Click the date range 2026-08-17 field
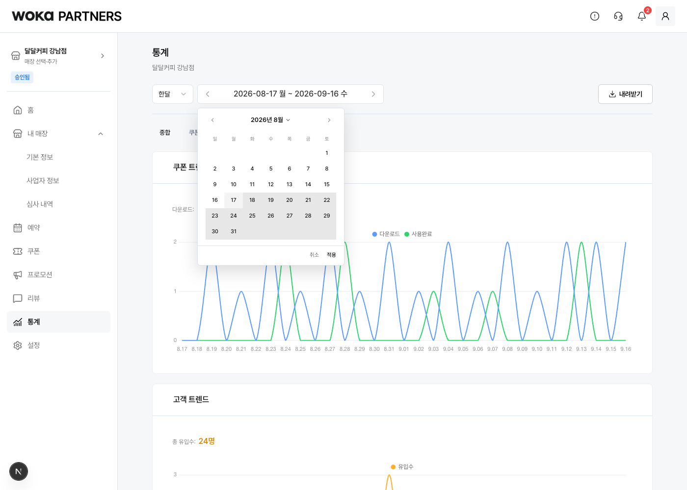The width and height of the screenshot is (687, 490). coord(291,94)
